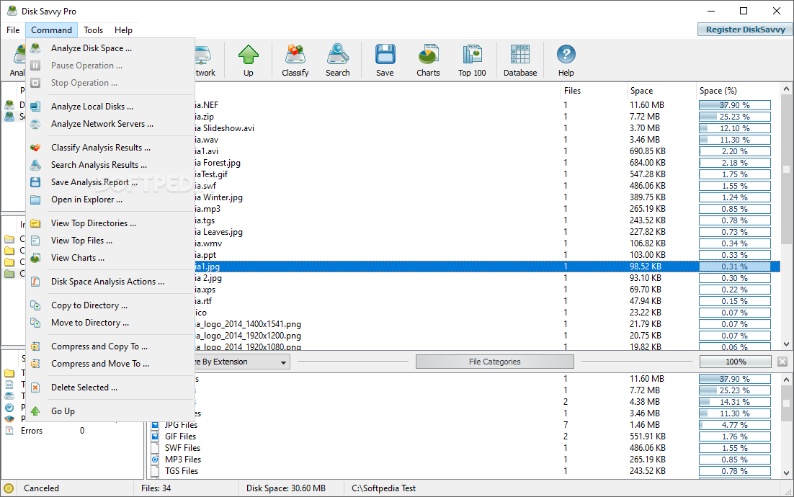Click C:\Softpedia Test path in status bar

pyautogui.click(x=383, y=488)
